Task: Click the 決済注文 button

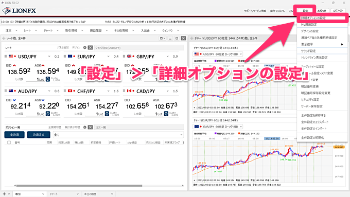Action: click(39, 135)
